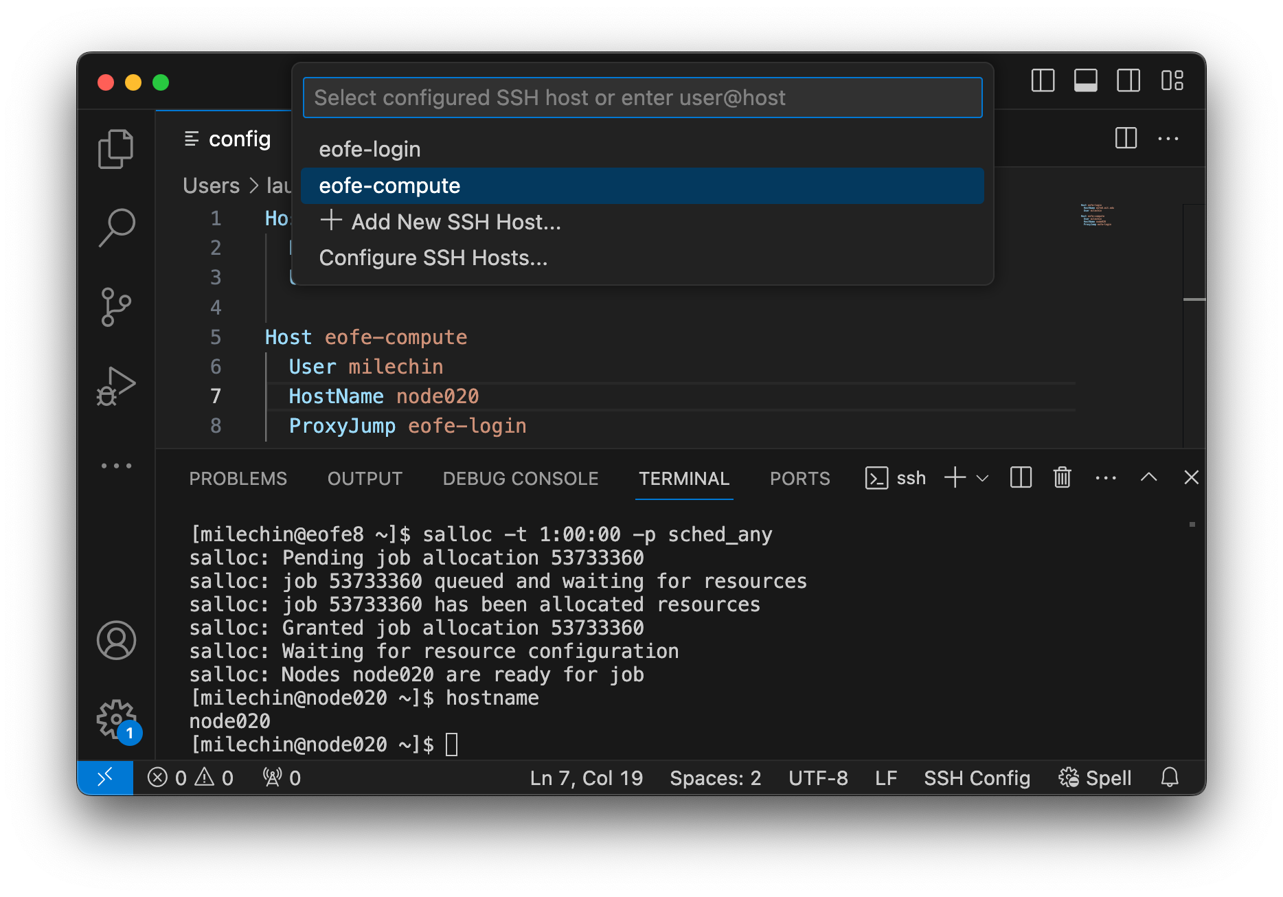The height and width of the screenshot is (897, 1283).
Task: Open notifications bell icon
Action: coord(1170,777)
